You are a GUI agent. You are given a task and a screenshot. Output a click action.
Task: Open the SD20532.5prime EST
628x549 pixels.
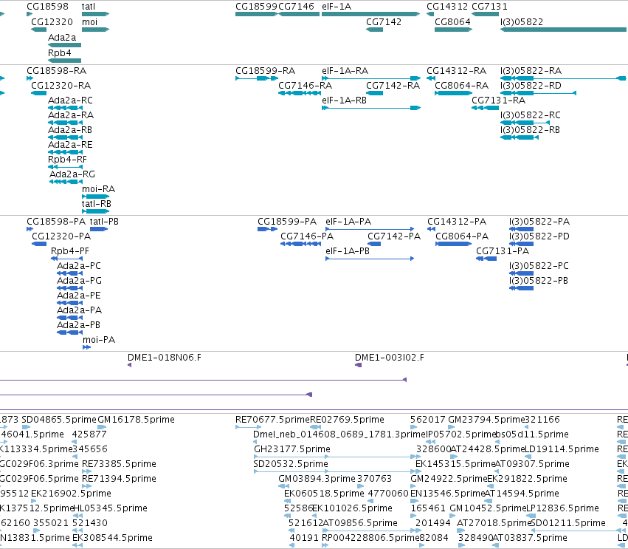pyautogui.click(x=337, y=471)
